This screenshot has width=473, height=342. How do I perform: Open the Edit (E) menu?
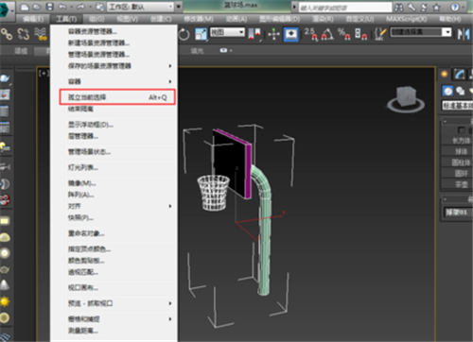point(33,19)
